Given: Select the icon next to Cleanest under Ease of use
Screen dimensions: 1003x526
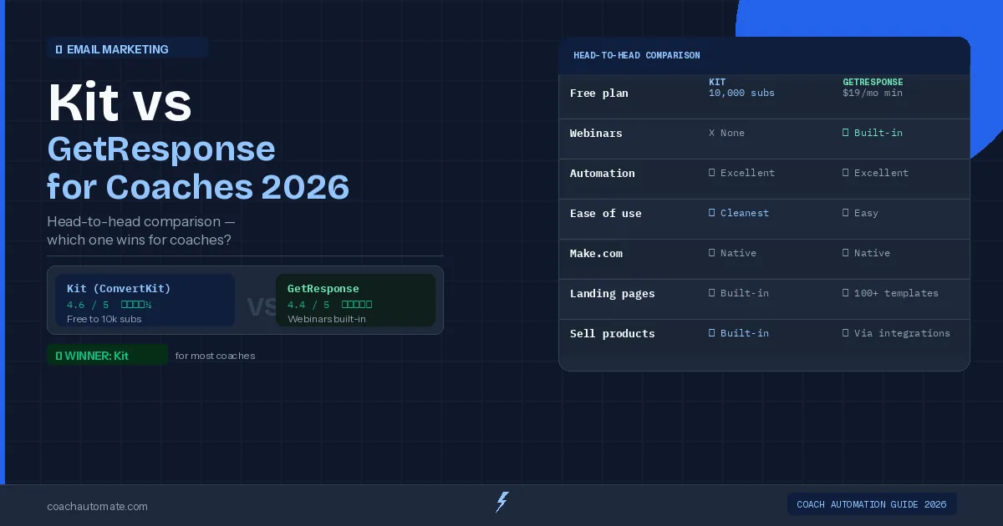Looking at the screenshot, I should (711, 213).
